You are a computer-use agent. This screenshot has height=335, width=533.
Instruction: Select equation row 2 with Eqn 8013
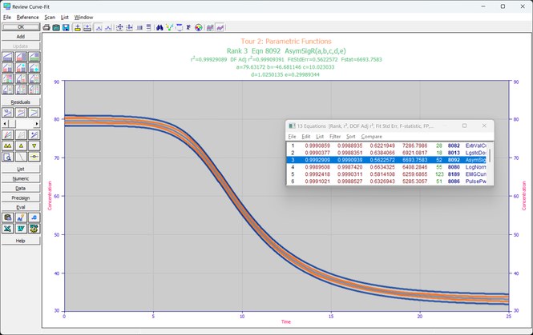pyautogui.click(x=386, y=153)
